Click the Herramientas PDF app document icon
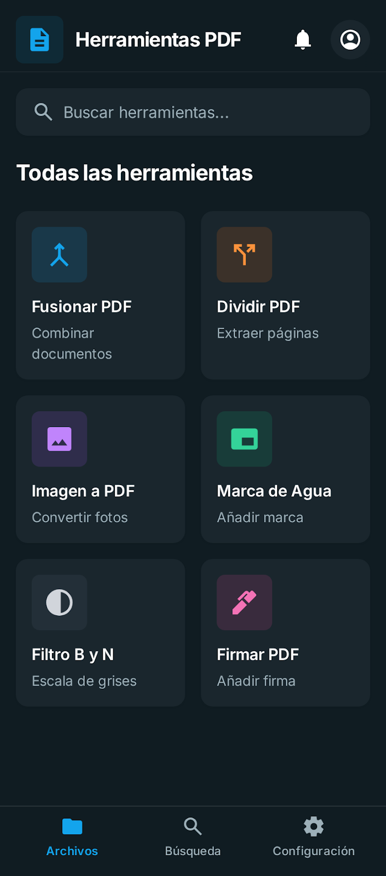386x876 pixels. coord(39,39)
